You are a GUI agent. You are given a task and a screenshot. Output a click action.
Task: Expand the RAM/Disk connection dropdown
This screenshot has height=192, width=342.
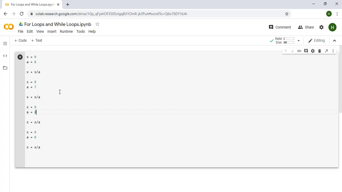[x=299, y=40]
